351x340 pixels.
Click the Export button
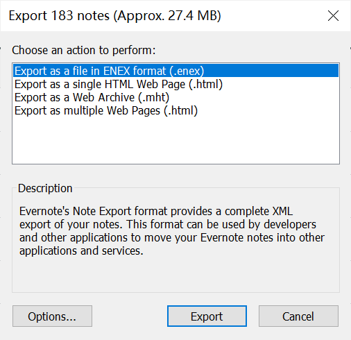[207, 316]
